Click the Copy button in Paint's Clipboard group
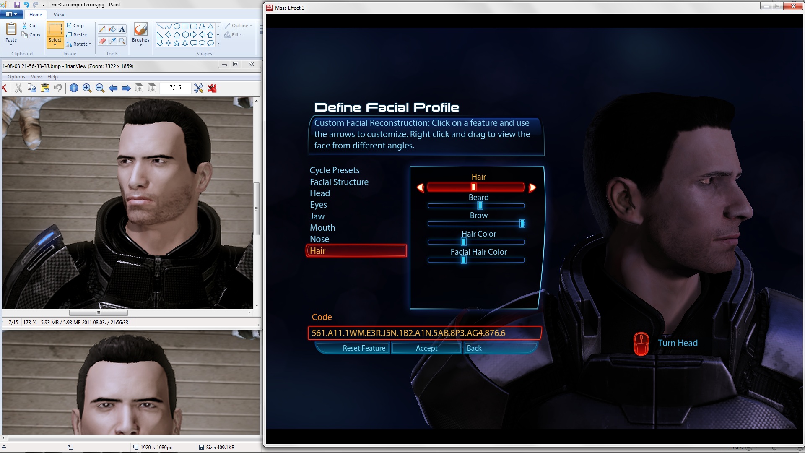This screenshot has width=805, height=453. pos(31,35)
